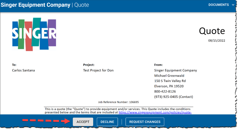
Task: Click the text 'Elverson, PA 19520'
Action: pos(169,86)
